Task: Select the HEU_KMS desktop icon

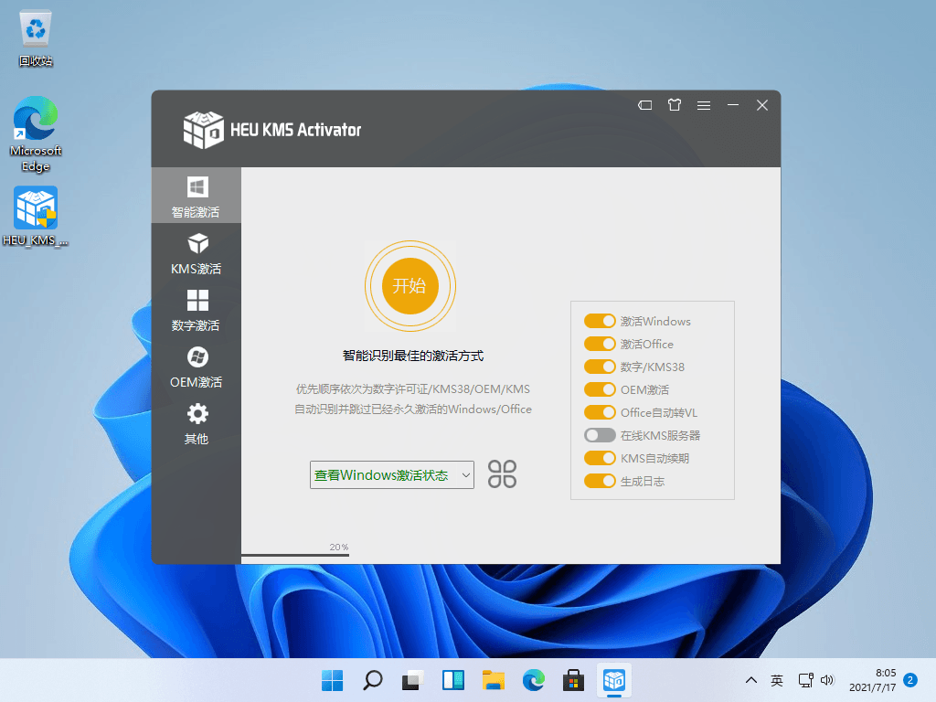Action: (x=36, y=216)
